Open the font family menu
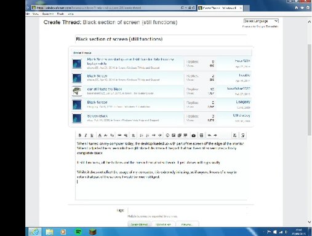The width and height of the screenshot is (312, 236). click(112, 135)
